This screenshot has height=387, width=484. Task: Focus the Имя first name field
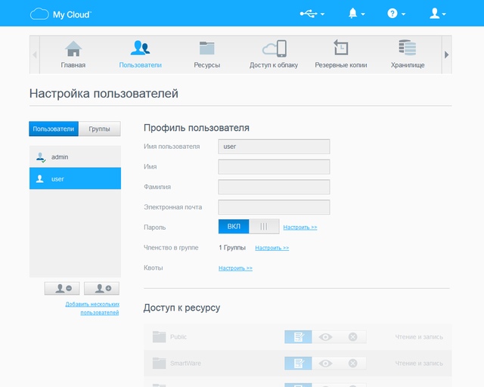click(274, 166)
